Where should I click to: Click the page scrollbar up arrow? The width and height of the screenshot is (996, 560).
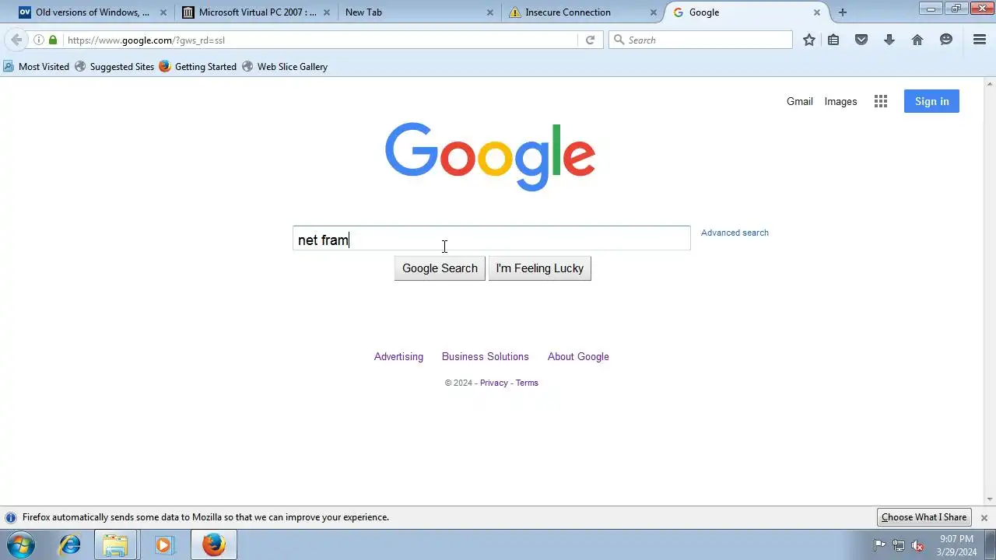pyautogui.click(x=990, y=82)
